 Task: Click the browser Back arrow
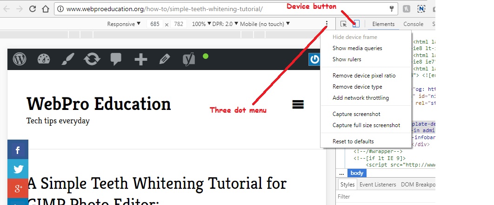7,9
